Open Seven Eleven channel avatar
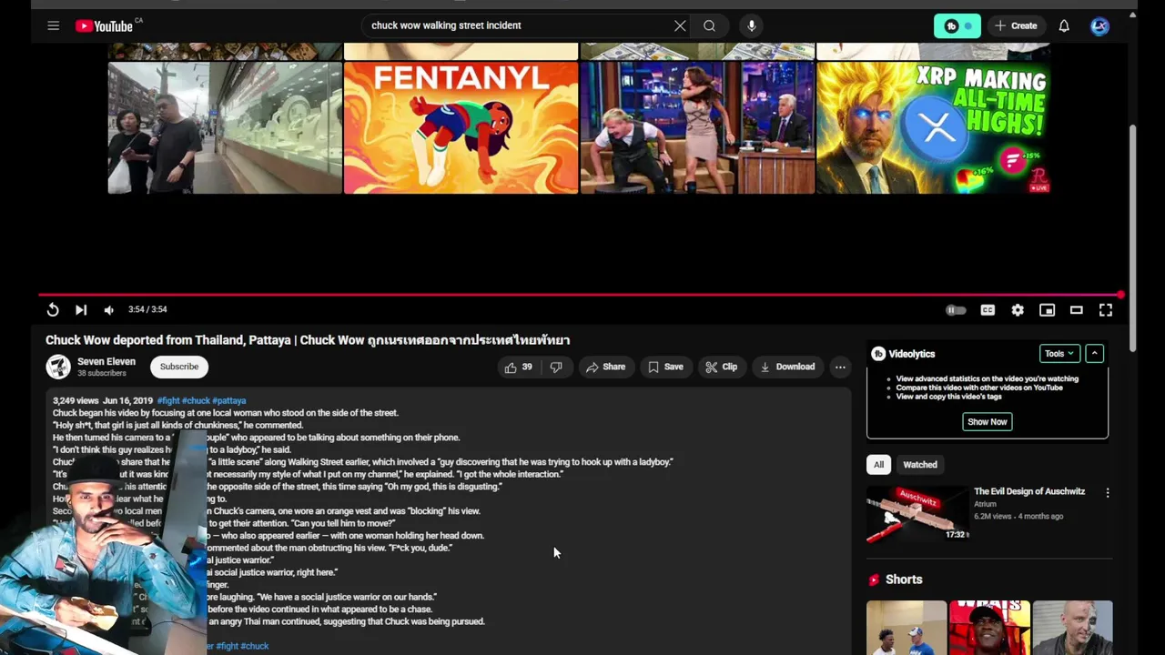This screenshot has height=655, width=1165. 58,367
